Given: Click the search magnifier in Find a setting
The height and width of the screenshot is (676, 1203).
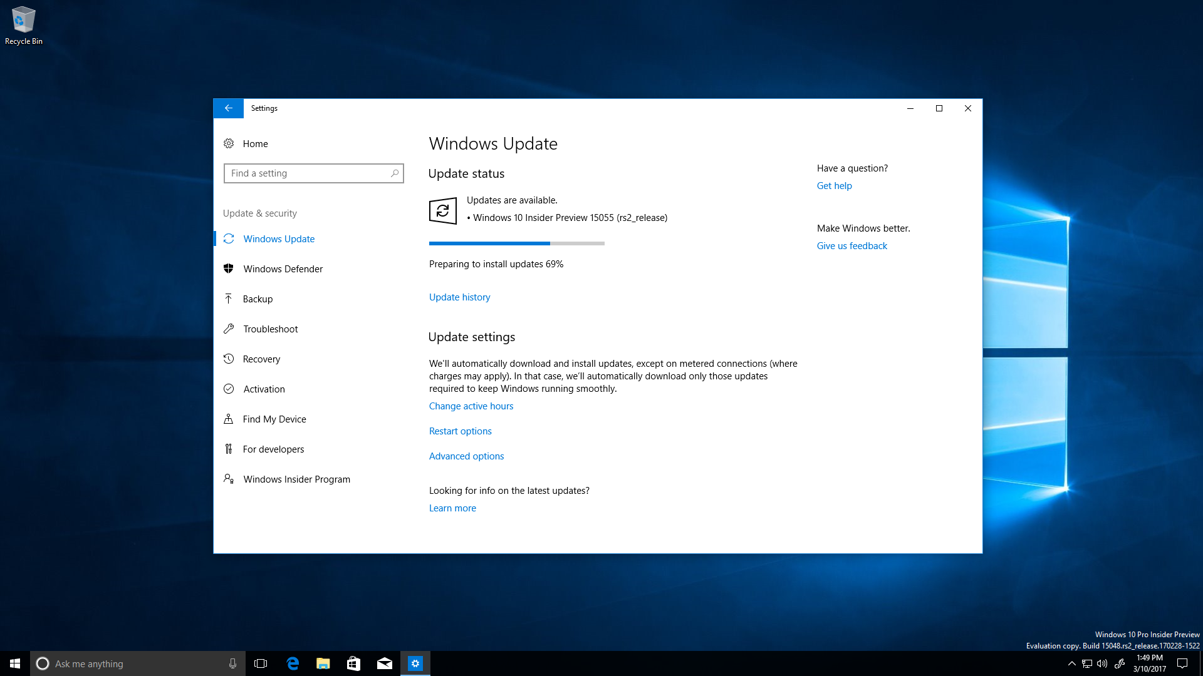Looking at the screenshot, I should pyautogui.click(x=395, y=173).
